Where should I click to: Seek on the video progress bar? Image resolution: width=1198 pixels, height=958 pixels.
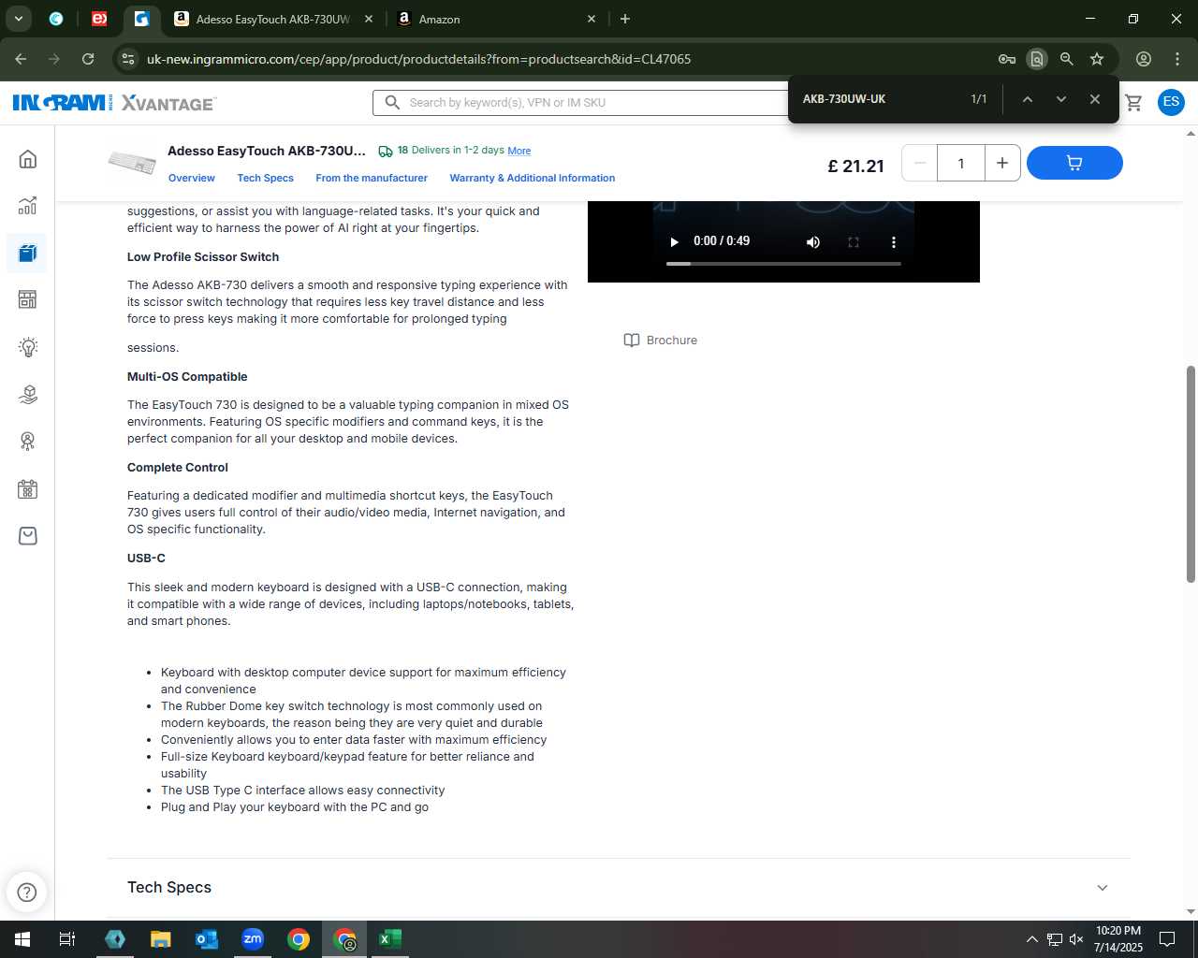(783, 264)
